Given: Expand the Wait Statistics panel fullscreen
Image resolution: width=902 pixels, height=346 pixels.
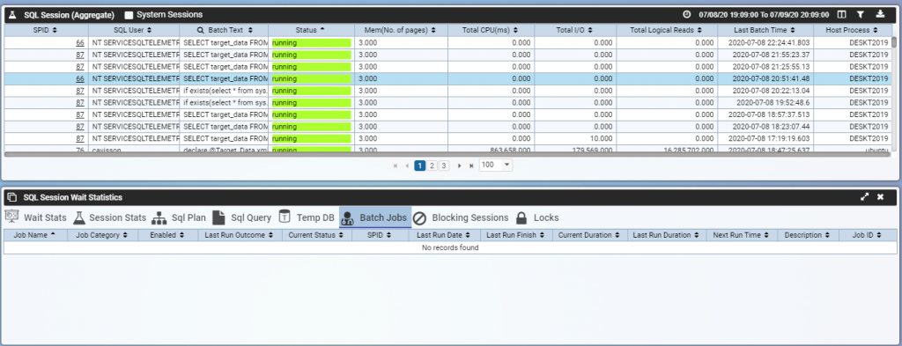Looking at the screenshot, I should [x=865, y=197].
